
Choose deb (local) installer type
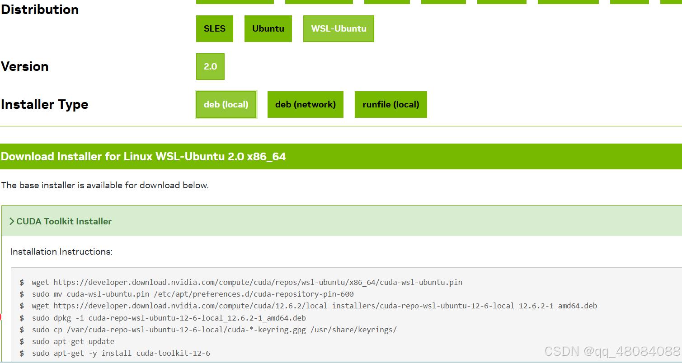[226, 104]
